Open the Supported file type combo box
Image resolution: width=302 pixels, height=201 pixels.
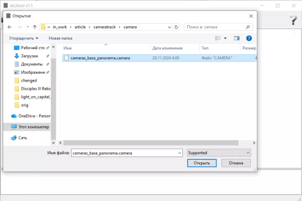point(219,153)
